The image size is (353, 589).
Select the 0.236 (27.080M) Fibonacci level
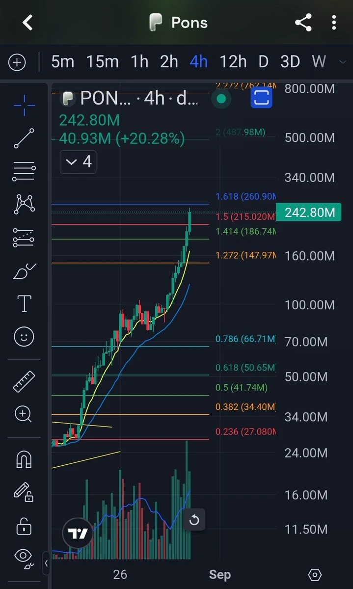[245, 432]
